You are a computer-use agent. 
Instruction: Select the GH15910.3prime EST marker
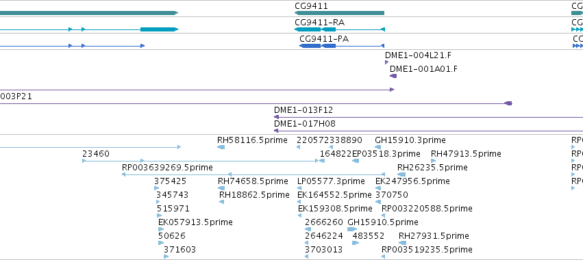click(377, 147)
